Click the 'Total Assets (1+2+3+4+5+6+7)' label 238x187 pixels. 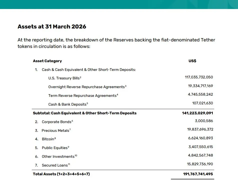[61, 174]
